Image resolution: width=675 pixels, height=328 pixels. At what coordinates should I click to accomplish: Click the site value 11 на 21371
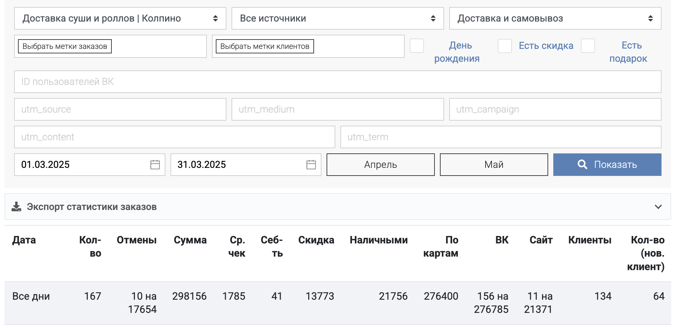click(538, 303)
